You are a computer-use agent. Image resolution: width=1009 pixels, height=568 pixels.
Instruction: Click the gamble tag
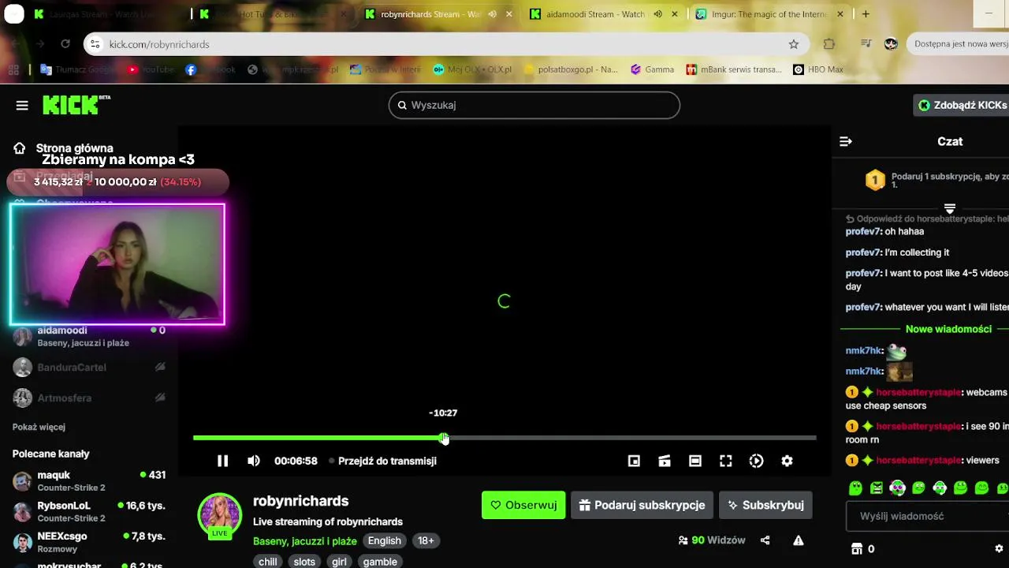380,562
